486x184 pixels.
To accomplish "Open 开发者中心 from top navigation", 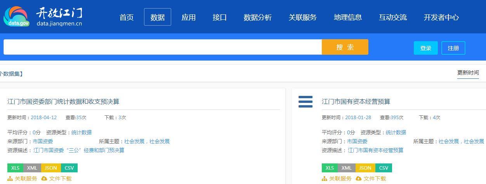I will (x=441, y=17).
